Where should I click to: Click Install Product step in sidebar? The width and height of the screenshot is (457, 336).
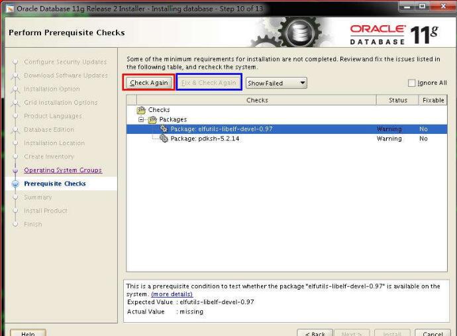(x=46, y=211)
